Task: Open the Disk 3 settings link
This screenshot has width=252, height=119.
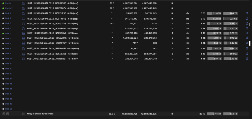Action: (x=8, y=23)
